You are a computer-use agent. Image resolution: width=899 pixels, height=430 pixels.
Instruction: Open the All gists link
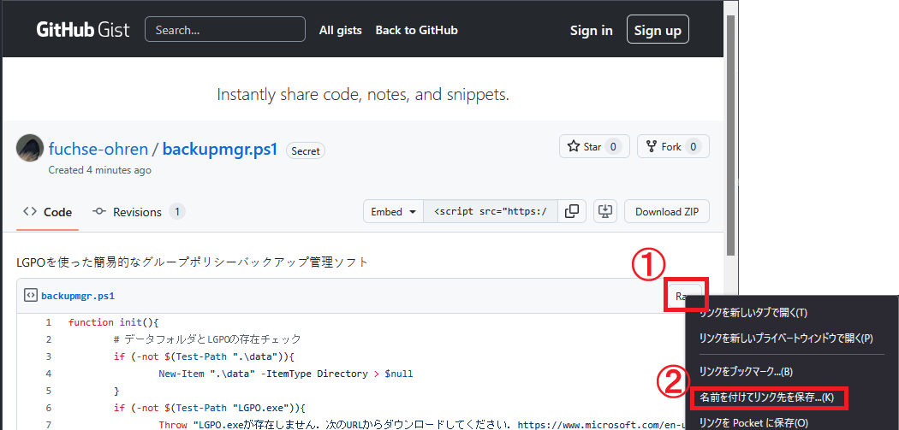(340, 30)
